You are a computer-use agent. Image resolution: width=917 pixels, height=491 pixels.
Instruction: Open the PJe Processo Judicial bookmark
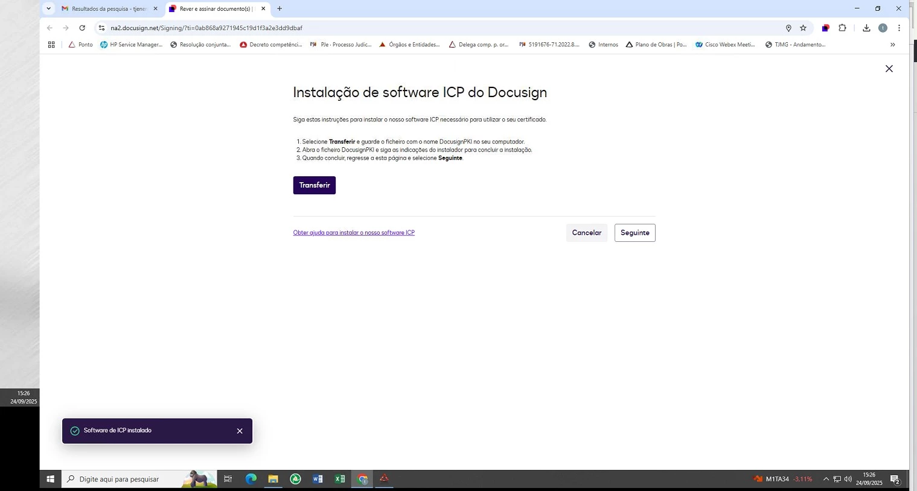(x=340, y=45)
